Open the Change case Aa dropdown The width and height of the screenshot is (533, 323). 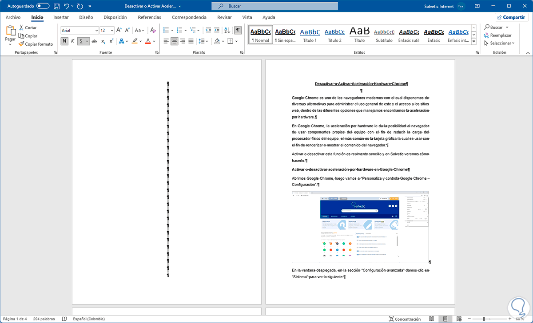[139, 30]
